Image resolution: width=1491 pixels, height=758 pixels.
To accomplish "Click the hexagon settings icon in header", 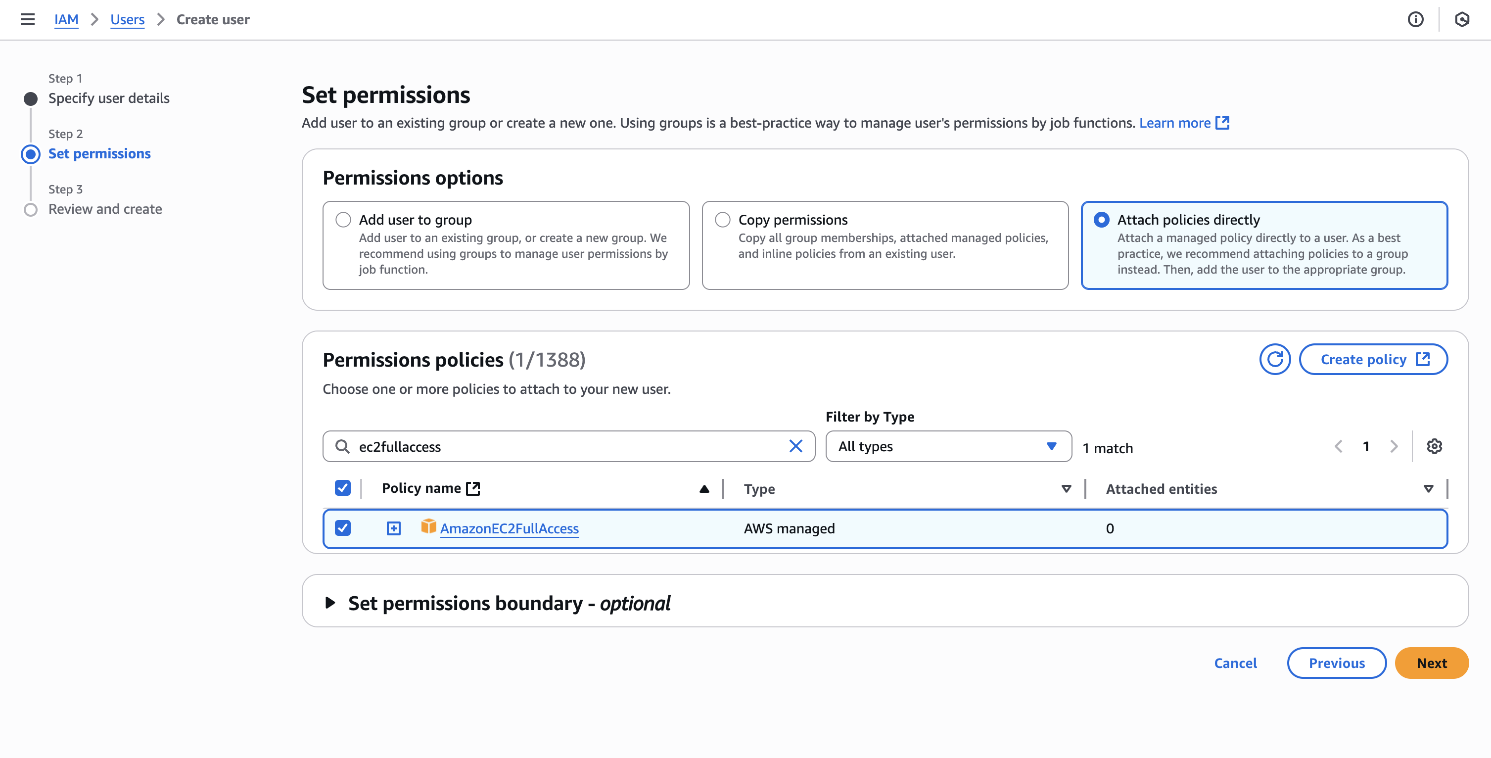I will [x=1461, y=20].
